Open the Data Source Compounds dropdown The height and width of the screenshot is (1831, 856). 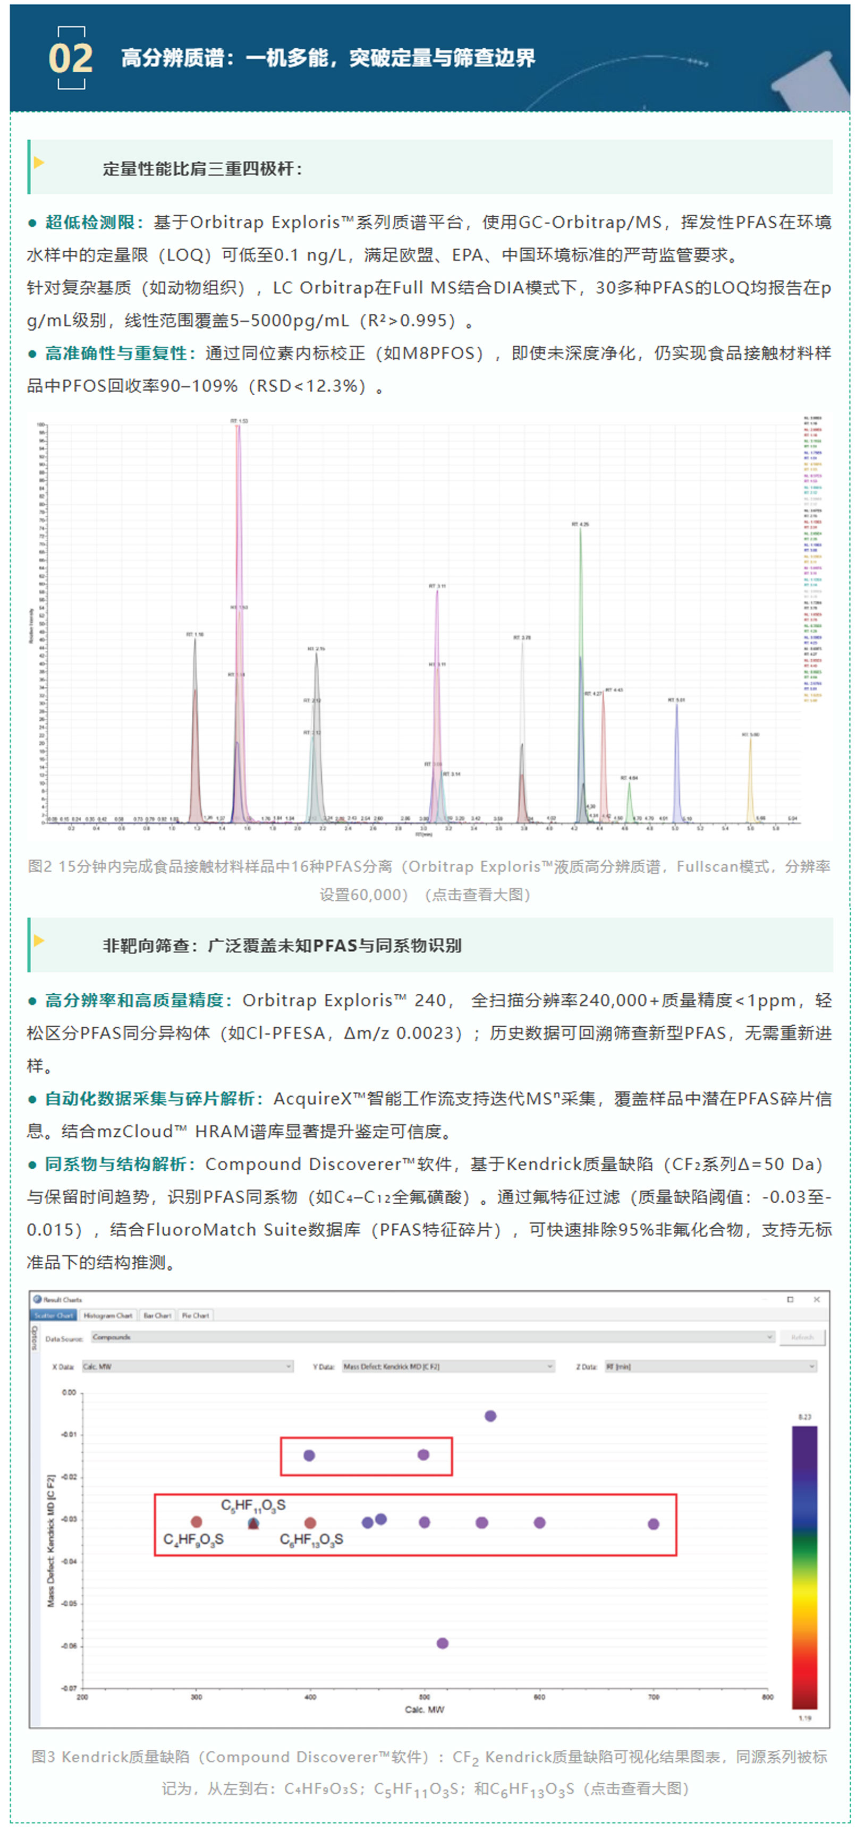pyautogui.click(x=433, y=1337)
